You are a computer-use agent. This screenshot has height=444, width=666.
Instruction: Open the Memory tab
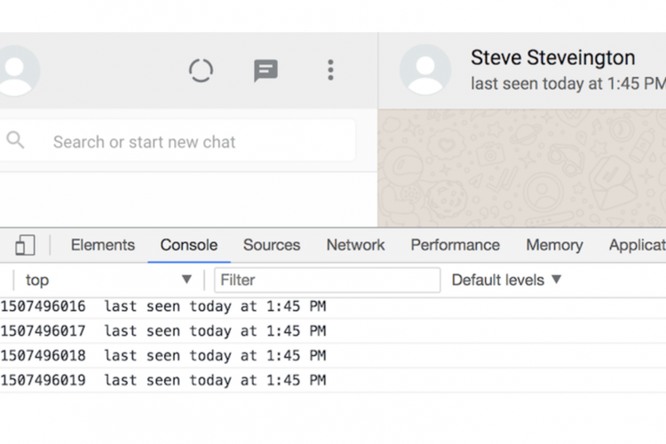coord(554,245)
